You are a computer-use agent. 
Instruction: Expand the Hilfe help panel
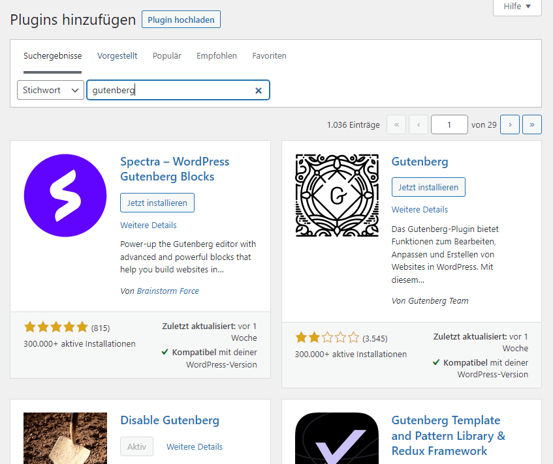point(517,7)
